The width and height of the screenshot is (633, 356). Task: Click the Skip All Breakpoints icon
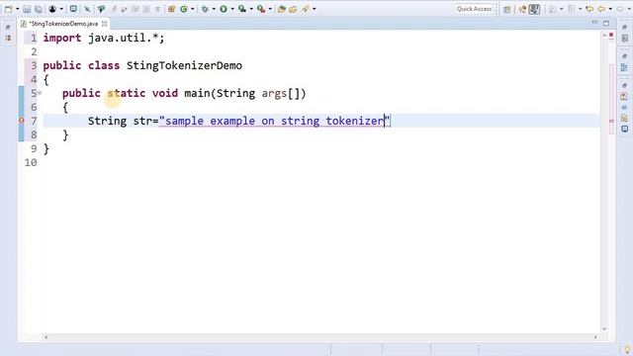[x=87, y=9]
